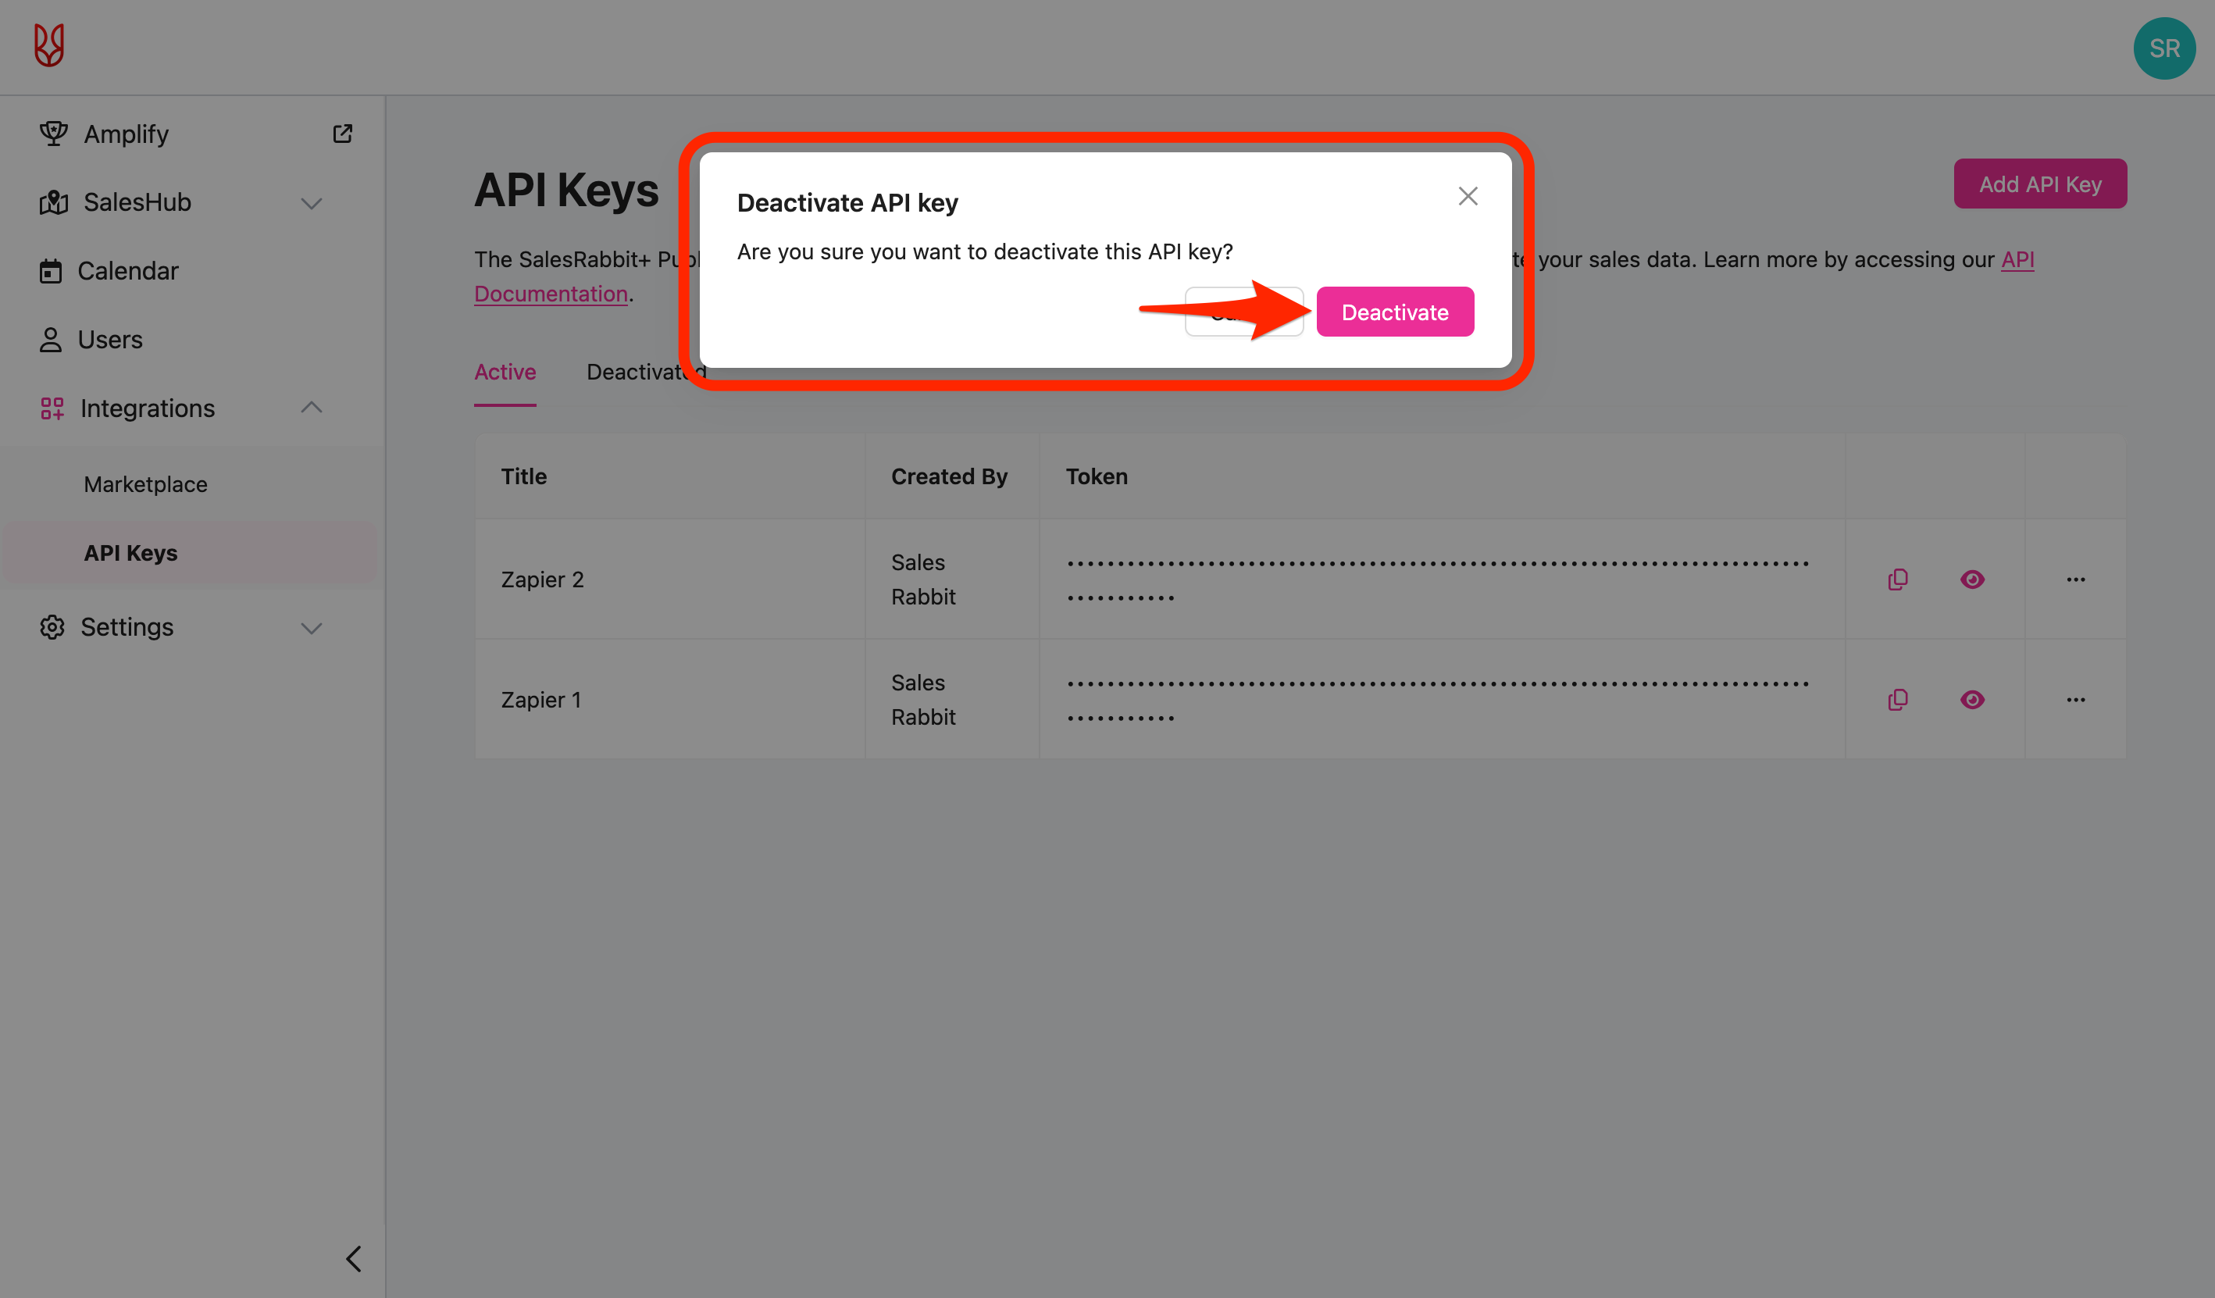Open Marketplace under Integrations

pyautogui.click(x=145, y=484)
